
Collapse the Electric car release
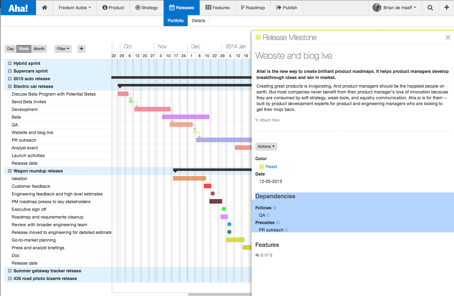[x=10, y=86]
